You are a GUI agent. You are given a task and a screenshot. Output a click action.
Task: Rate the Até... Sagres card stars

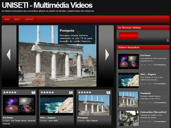coord(47,93)
